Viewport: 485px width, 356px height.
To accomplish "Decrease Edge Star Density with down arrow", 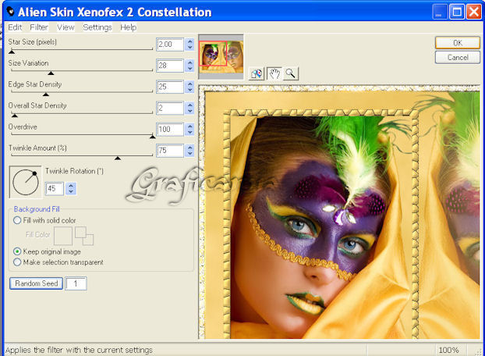I will 189,90.
